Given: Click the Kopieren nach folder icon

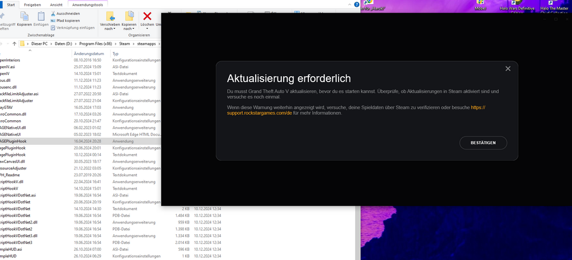Looking at the screenshot, I should (129, 15).
